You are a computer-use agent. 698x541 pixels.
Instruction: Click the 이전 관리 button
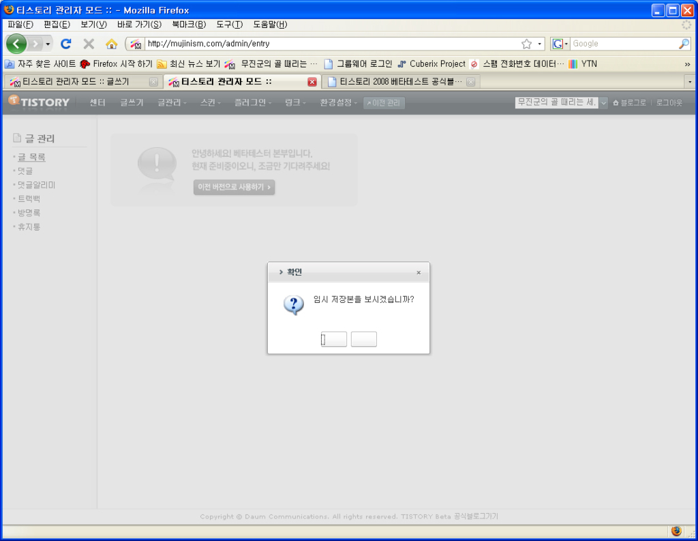point(384,103)
